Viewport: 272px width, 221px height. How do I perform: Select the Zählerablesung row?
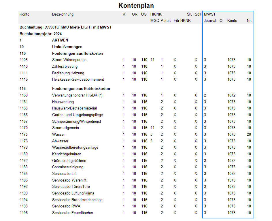point(65,67)
